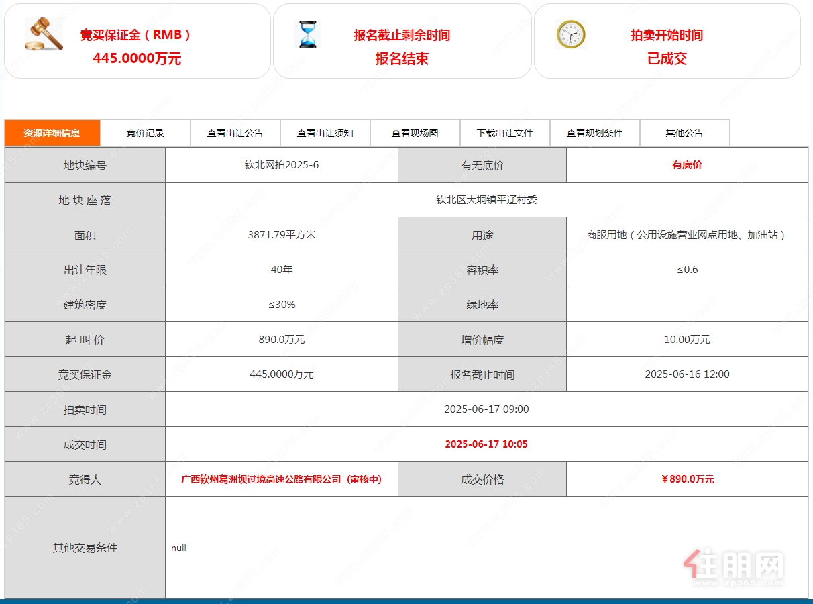The image size is (813, 604).
Task: Click the deal time 2025-06-17 10:05
Action: click(486, 444)
